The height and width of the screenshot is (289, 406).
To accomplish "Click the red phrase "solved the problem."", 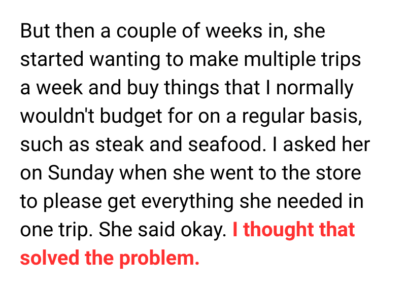I will tap(110, 258).
